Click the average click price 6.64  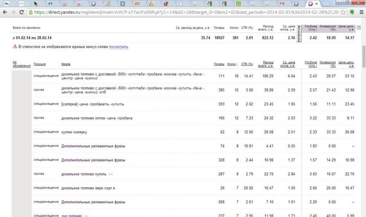[x=291, y=76]
